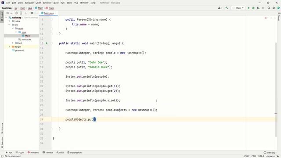Toggle the Maven tool window stripe

click(279, 17)
